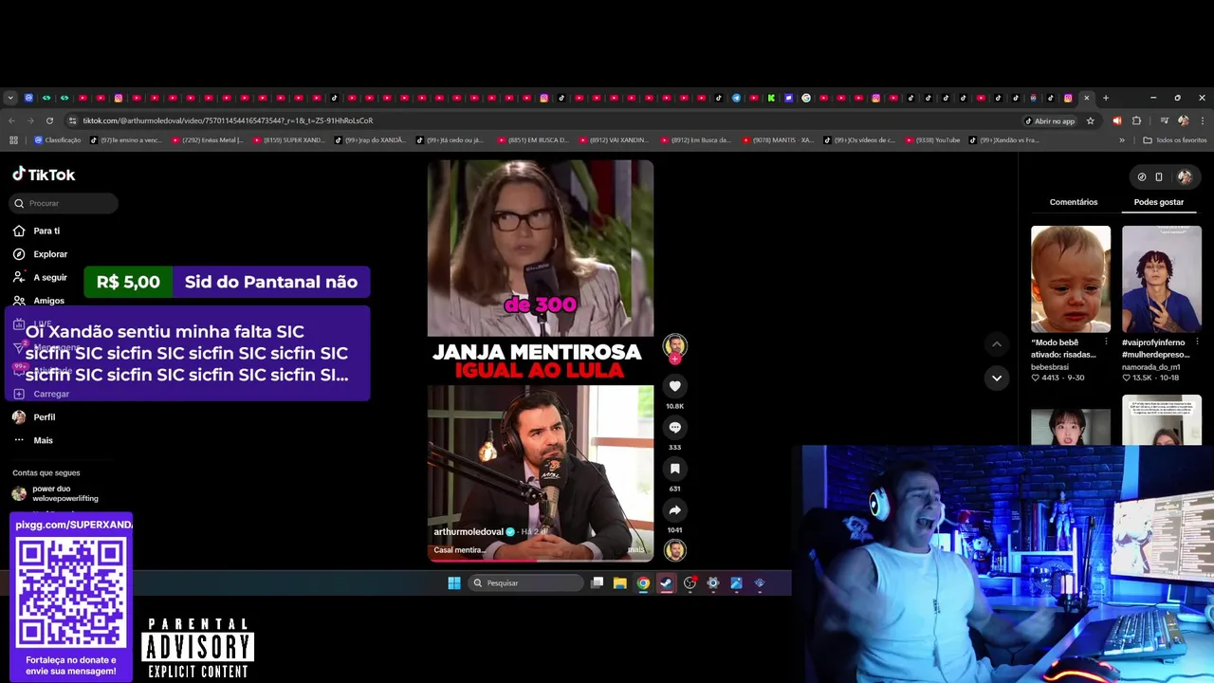Bookmark this page with the star icon
This screenshot has height=683, width=1214.
coord(1091,120)
